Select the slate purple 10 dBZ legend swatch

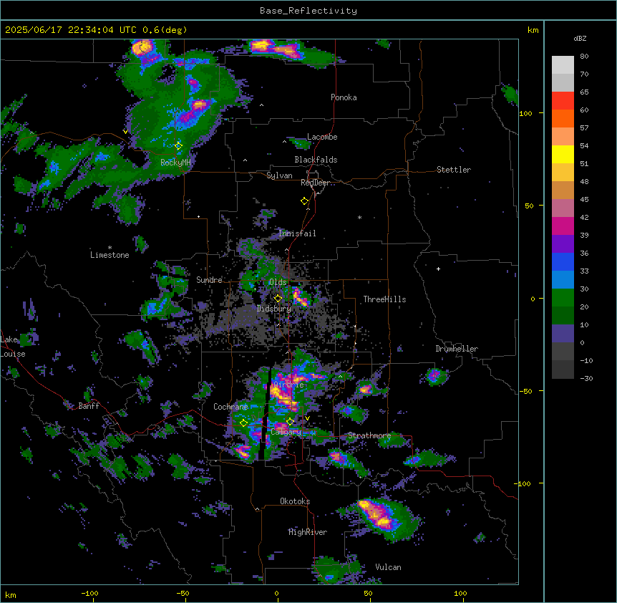coord(563,334)
